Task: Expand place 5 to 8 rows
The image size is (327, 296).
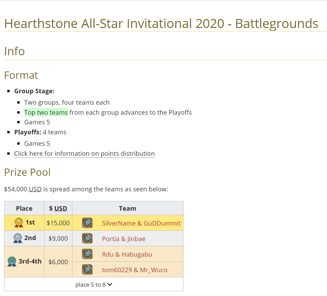Action: pos(91,285)
